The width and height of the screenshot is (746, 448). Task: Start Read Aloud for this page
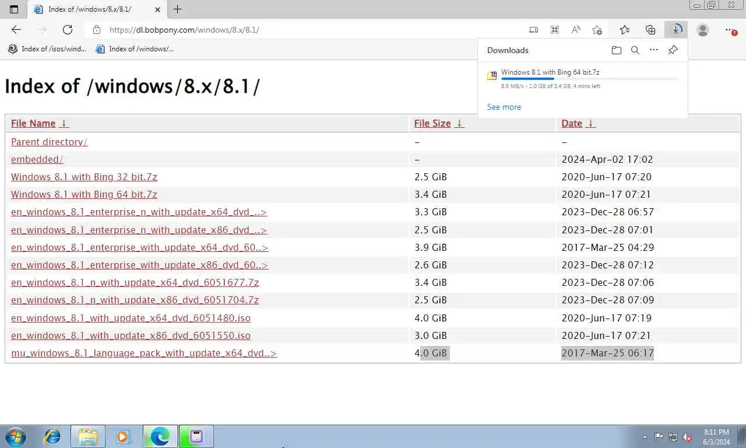click(x=576, y=30)
